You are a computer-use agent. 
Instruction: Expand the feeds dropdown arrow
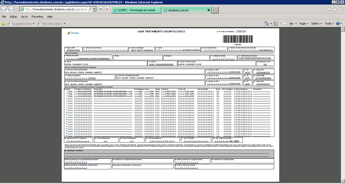(280, 24)
